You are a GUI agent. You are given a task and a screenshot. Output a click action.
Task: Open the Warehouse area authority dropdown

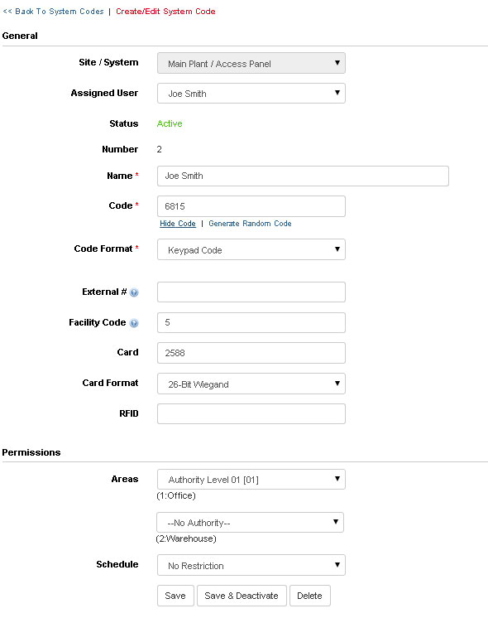point(250,522)
